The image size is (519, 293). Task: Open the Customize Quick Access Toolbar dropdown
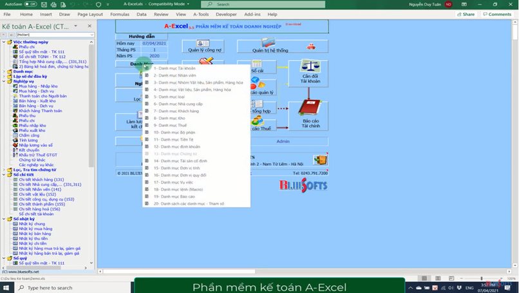(108, 5)
